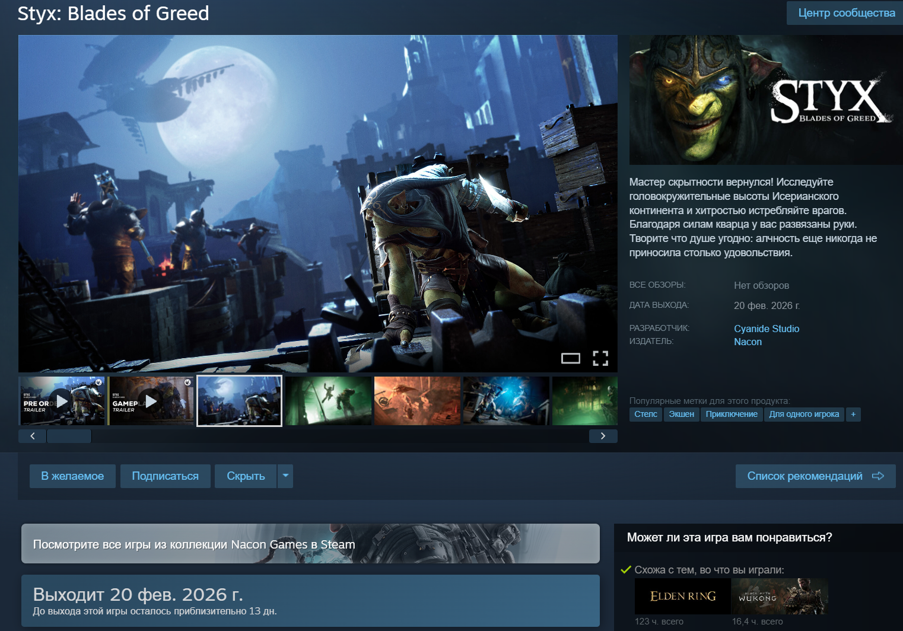This screenshot has height=631, width=903.
Task: Open the Black Myth Wukong game capsule
Action: (780, 596)
